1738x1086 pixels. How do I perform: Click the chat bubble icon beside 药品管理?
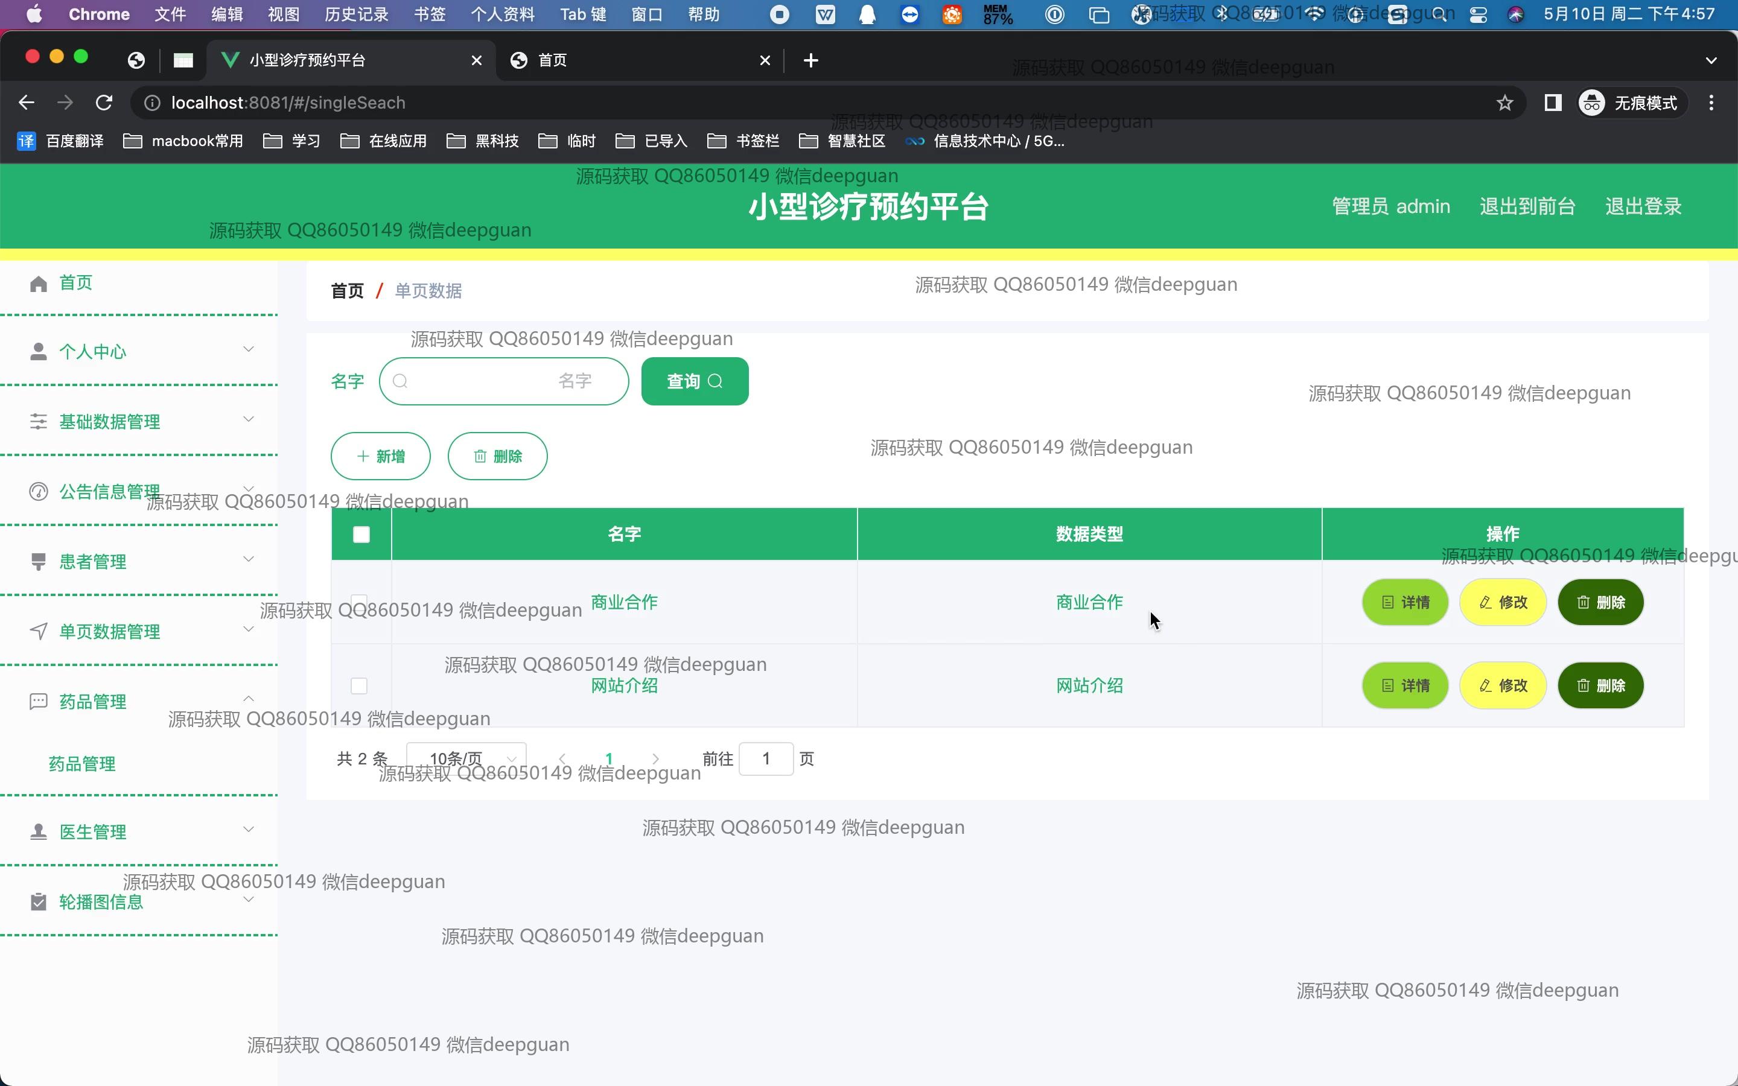pos(39,702)
